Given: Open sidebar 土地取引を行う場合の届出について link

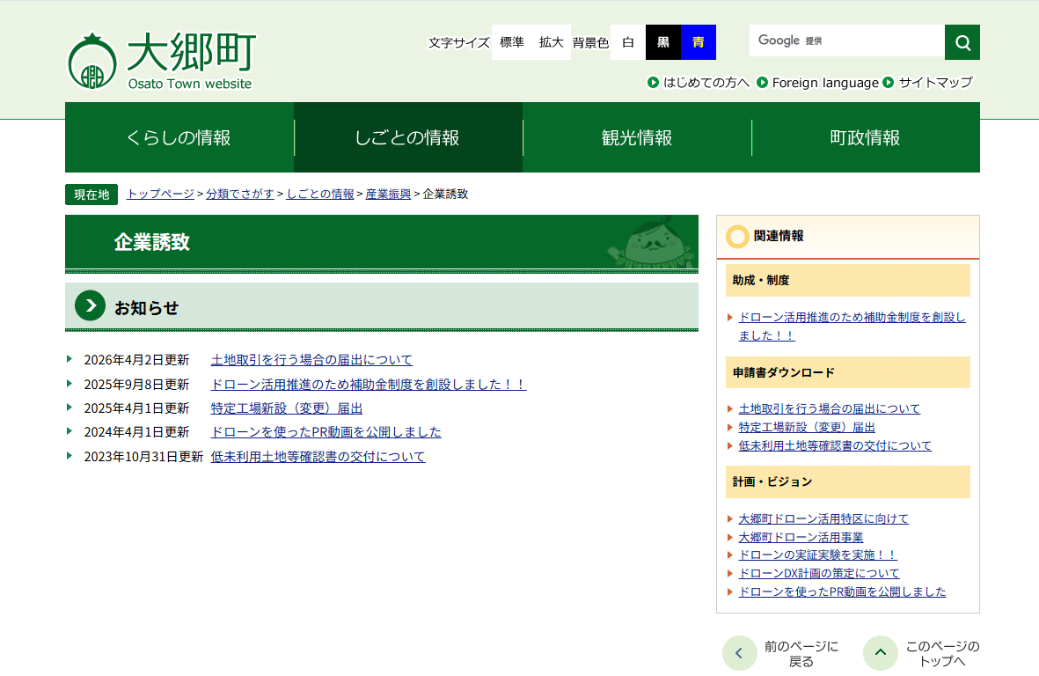Looking at the screenshot, I should (x=830, y=409).
